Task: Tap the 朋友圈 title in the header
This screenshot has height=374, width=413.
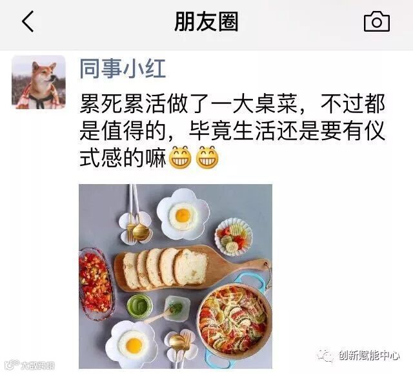Action: [206, 21]
